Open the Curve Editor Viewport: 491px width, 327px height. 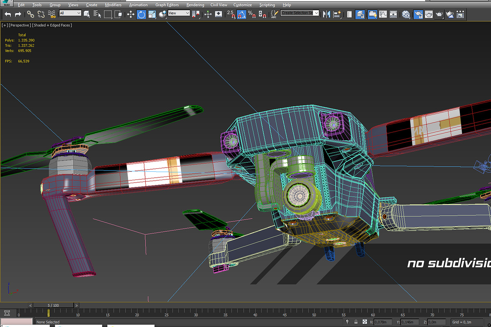(x=383, y=14)
